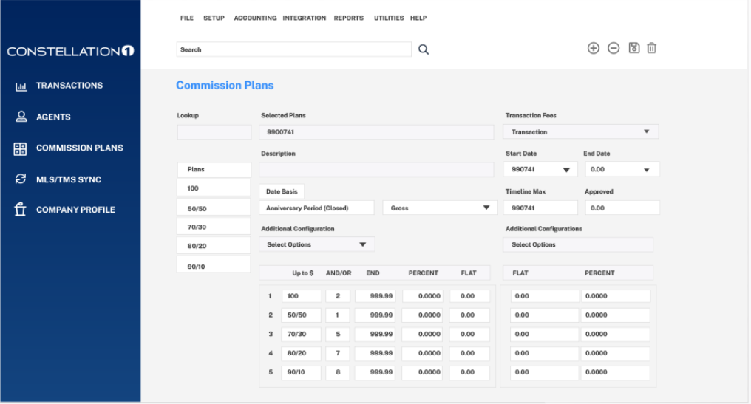The image size is (751, 404).
Task: Click row 5 AND/OR cell showing 8
Action: tap(338, 372)
